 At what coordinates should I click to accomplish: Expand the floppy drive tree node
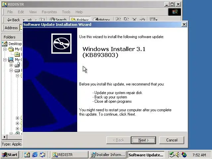tap(11, 65)
